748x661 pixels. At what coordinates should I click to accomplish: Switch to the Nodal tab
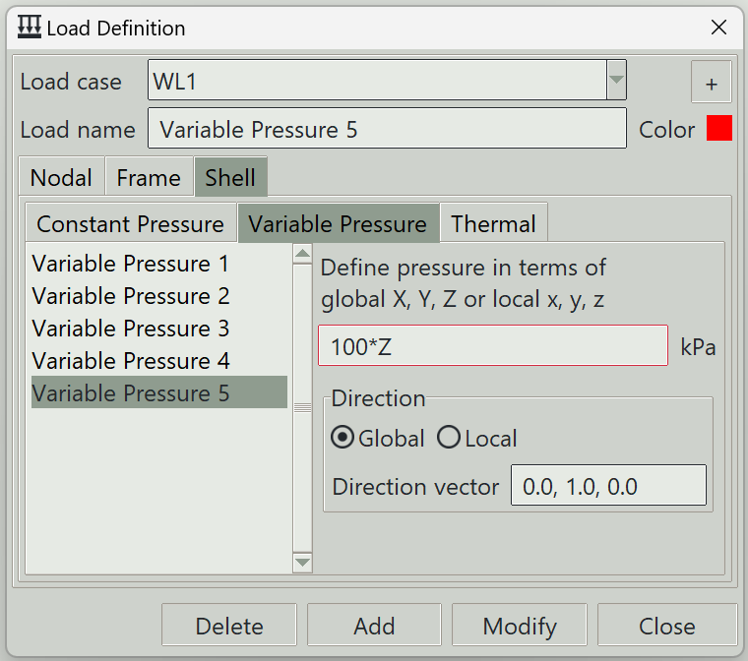(61, 177)
